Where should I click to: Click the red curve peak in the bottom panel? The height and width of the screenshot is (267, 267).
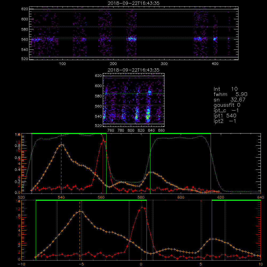[x=142, y=207]
